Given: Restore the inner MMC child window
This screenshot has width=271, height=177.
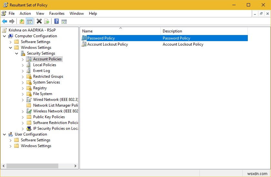Looking at the screenshot, I should (261, 13).
